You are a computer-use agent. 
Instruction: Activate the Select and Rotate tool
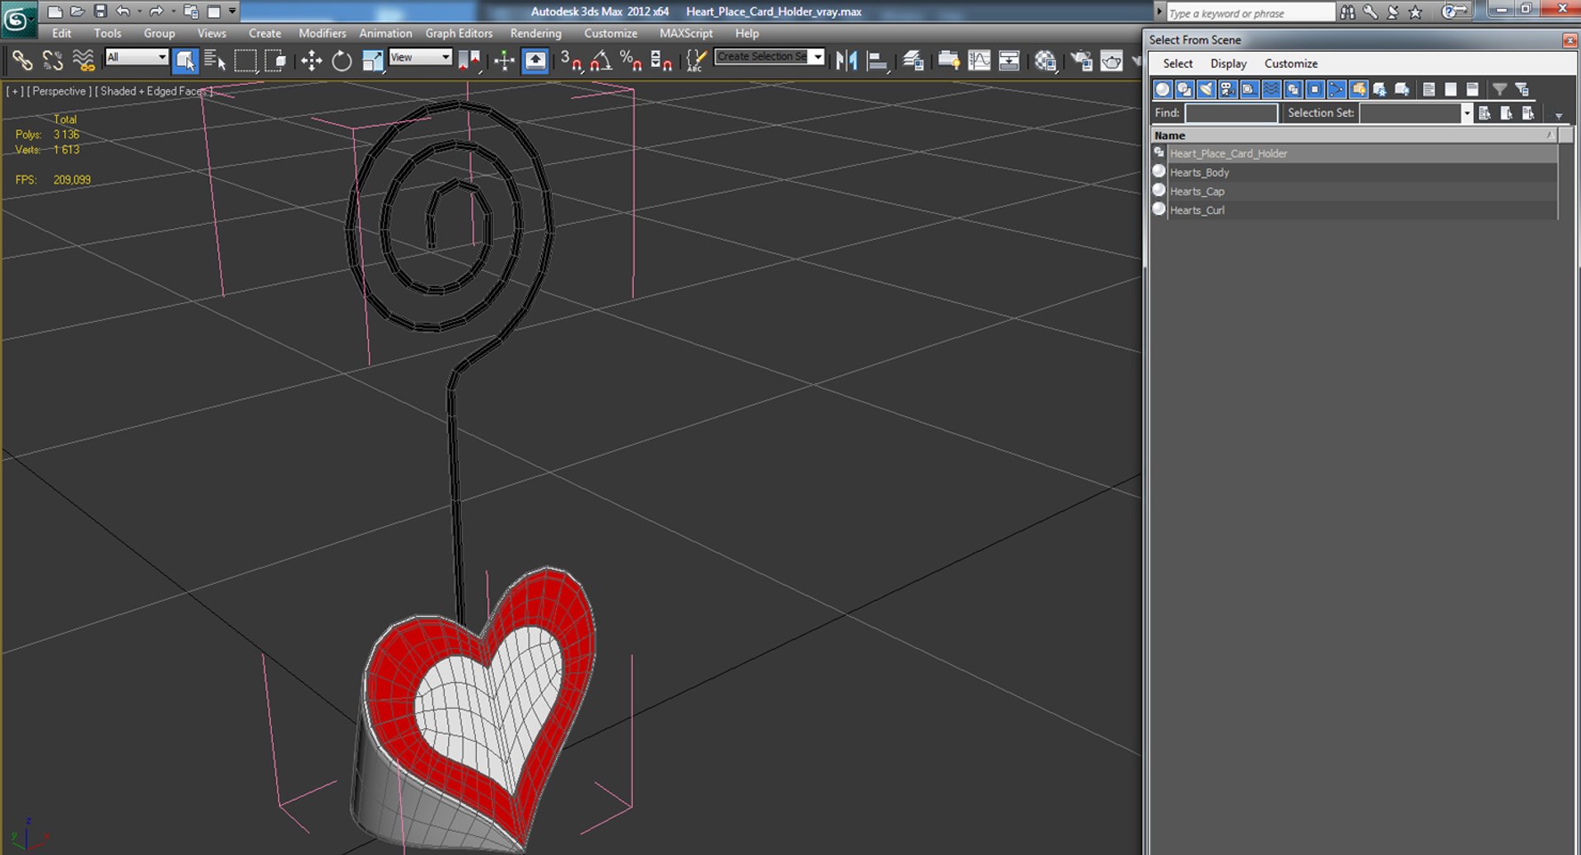[342, 60]
